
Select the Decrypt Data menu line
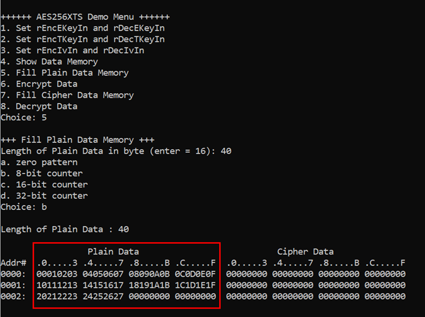coord(39,106)
